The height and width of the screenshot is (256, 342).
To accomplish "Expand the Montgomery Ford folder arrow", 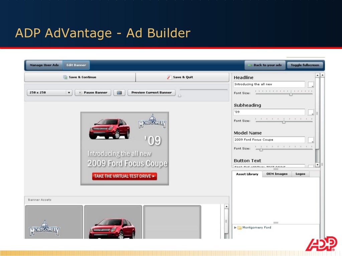I will coord(235,227).
